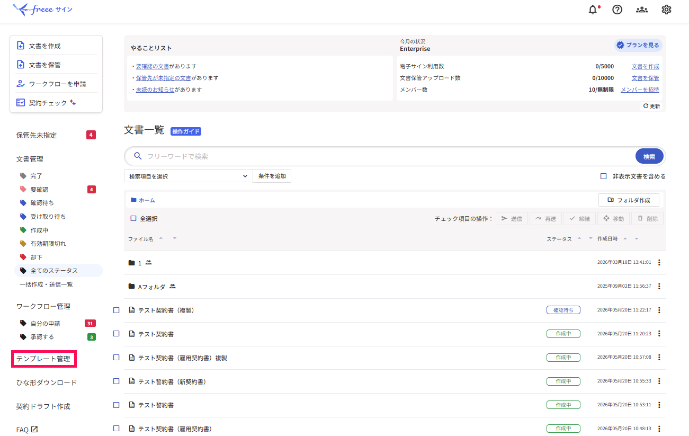The width and height of the screenshot is (689, 436).
Task: Check box for テスト契約書（雇用契約書） created 10:48:13
Action: [117, 428]
